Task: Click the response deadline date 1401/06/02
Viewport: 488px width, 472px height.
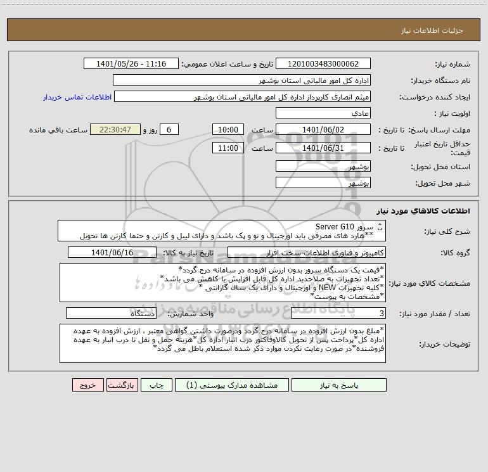Action: pos(323,129)
